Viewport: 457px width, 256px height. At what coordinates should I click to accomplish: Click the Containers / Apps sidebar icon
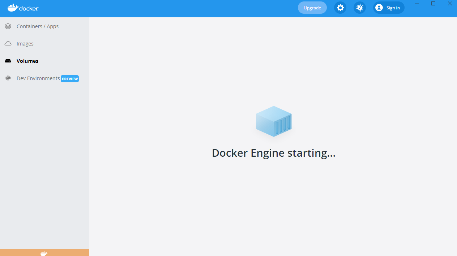coord(8,26)
